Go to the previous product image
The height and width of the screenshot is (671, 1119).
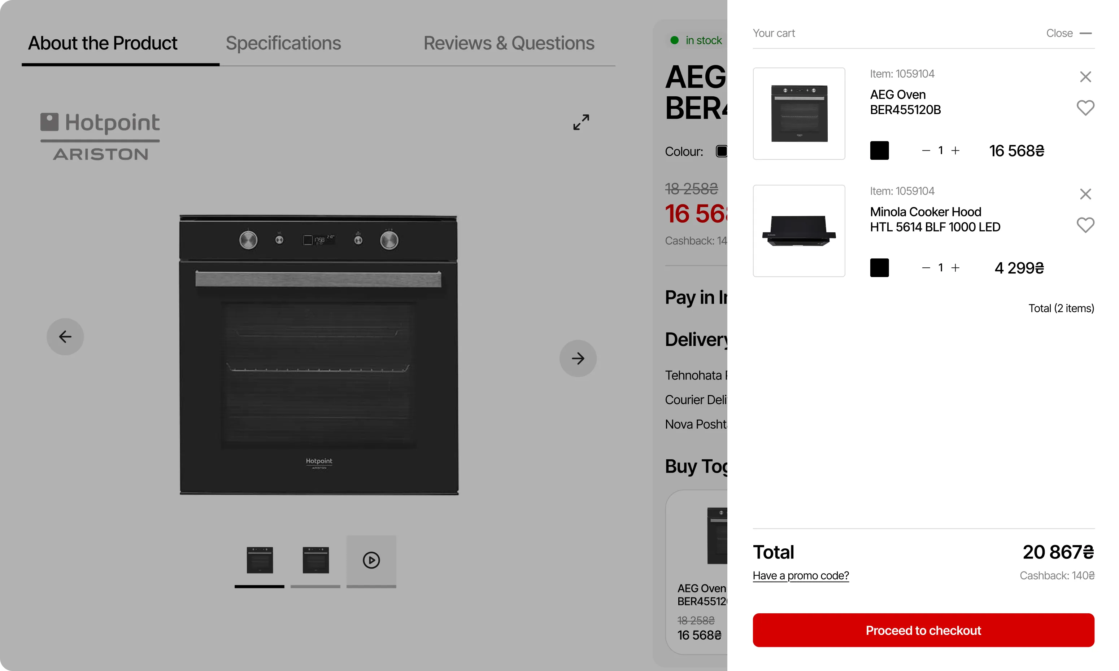click(65, 337)
